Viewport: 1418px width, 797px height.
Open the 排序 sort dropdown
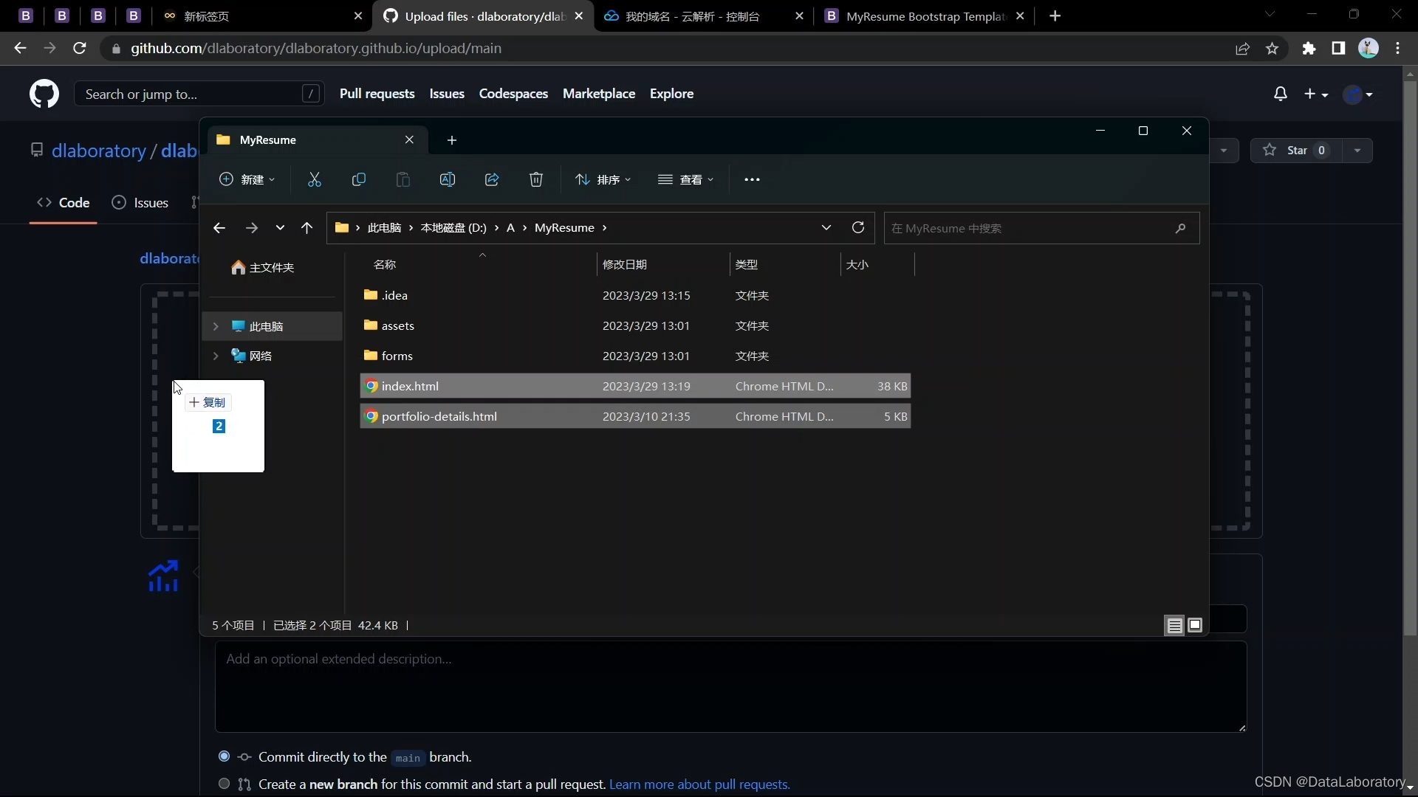pyautogui.click(x=603, y=180)
